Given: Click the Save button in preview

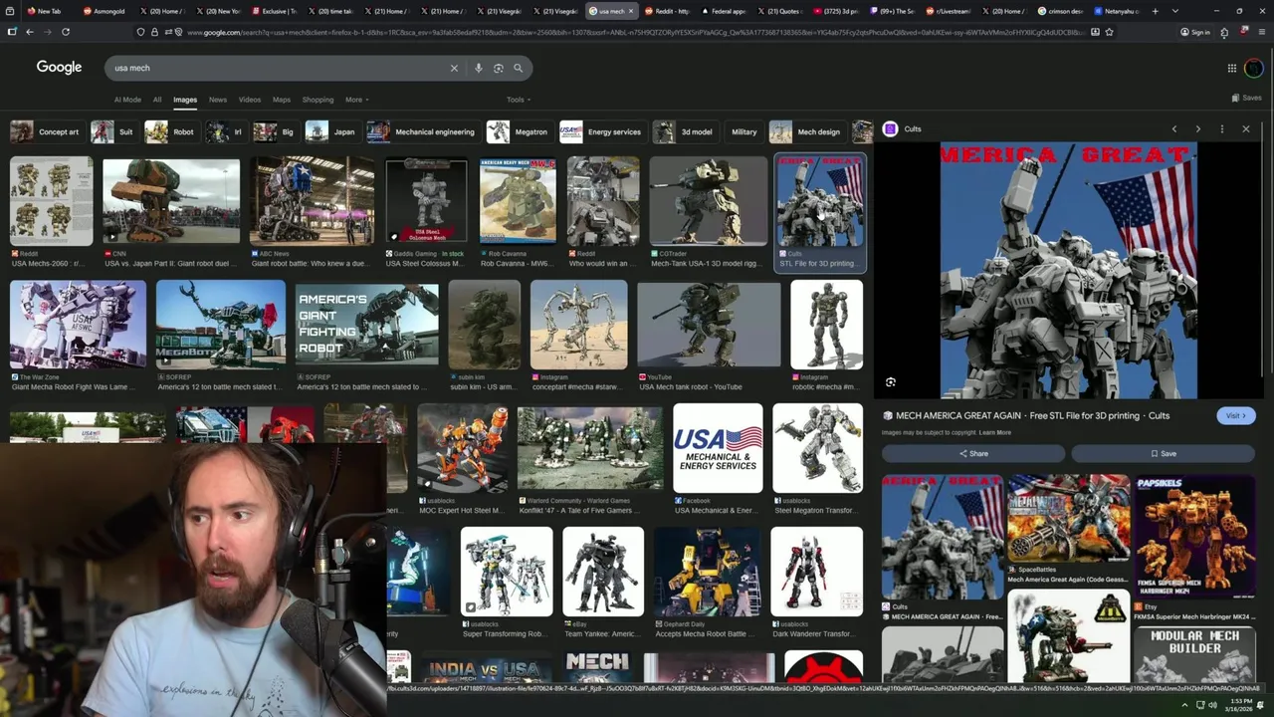Looking at the screenshot, I should click(1163, 453).
